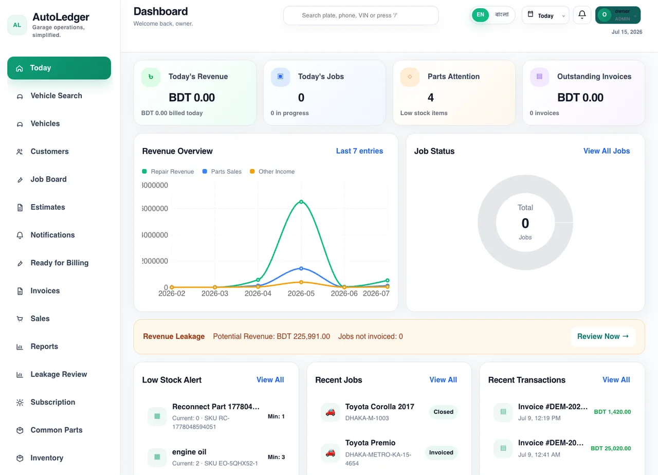
Task: Toggle Other Income legend series
Action: click(x=272, y=172)
